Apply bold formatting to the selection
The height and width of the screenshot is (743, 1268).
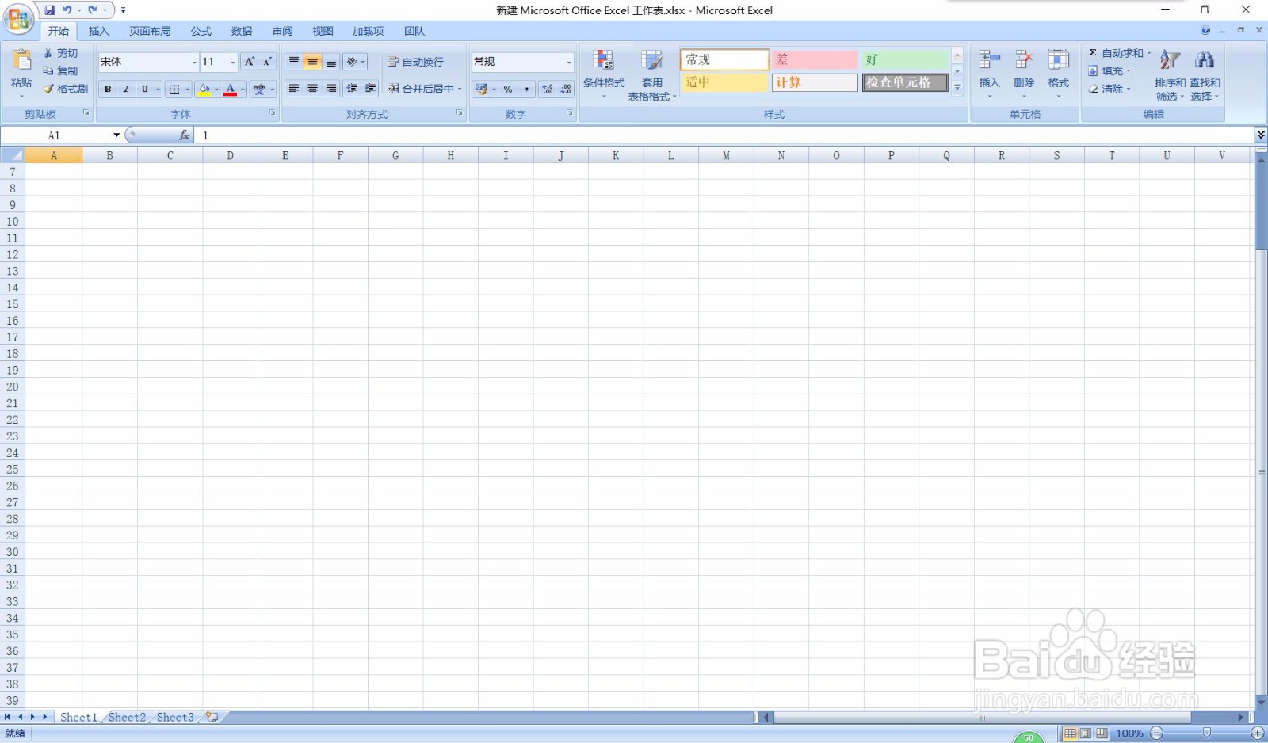coord(107,89)
